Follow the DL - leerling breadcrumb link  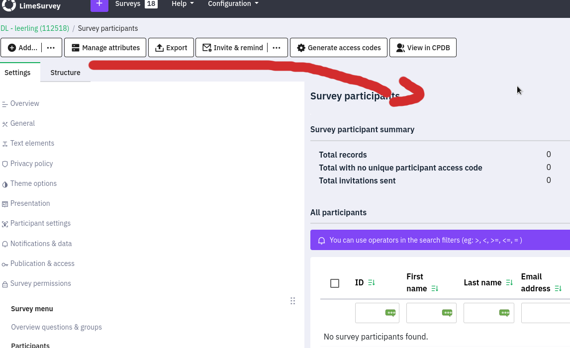click(34, 28)
